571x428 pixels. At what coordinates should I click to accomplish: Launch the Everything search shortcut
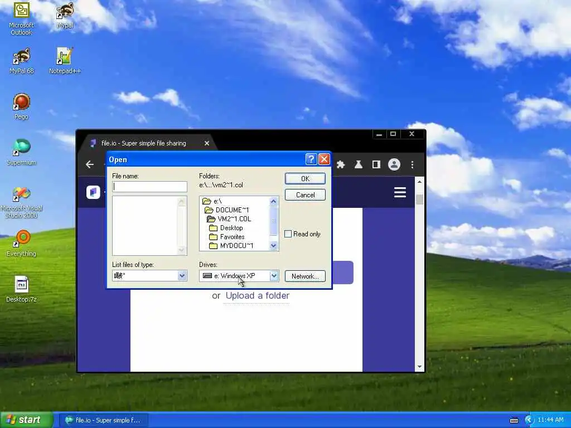[22, 243]
